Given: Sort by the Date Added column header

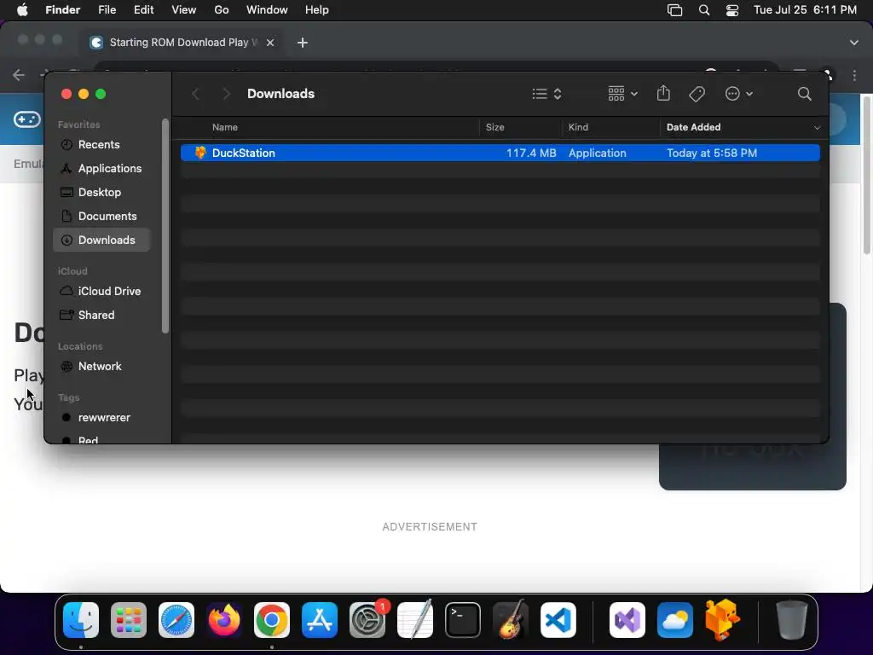Looking at the screenshot, I should coord(694,128).
